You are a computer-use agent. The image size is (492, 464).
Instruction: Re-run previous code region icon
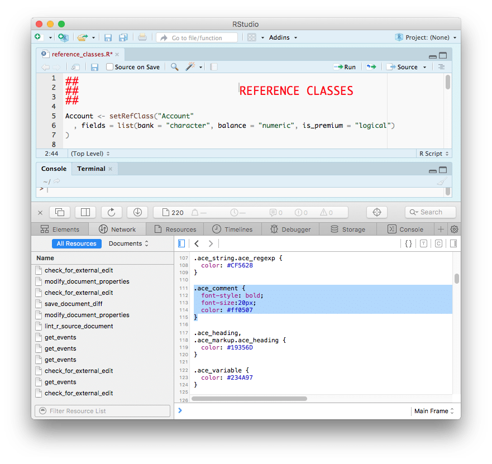(371, 66)
